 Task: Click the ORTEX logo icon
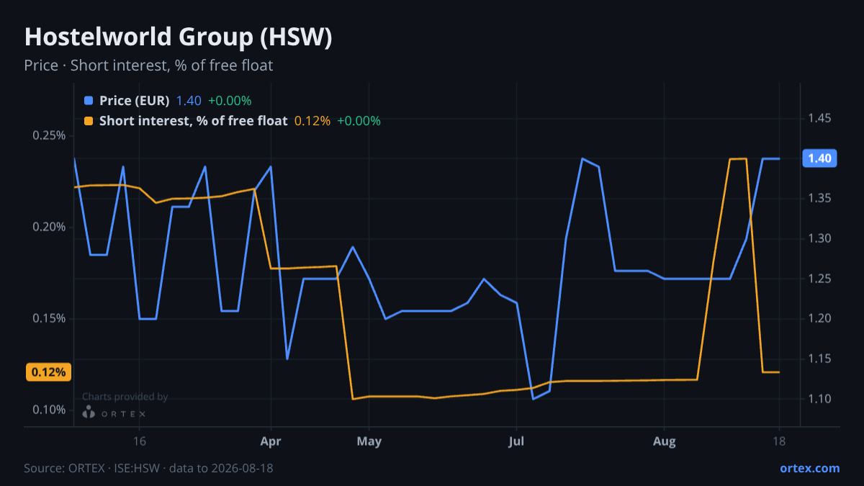[89, 413]
